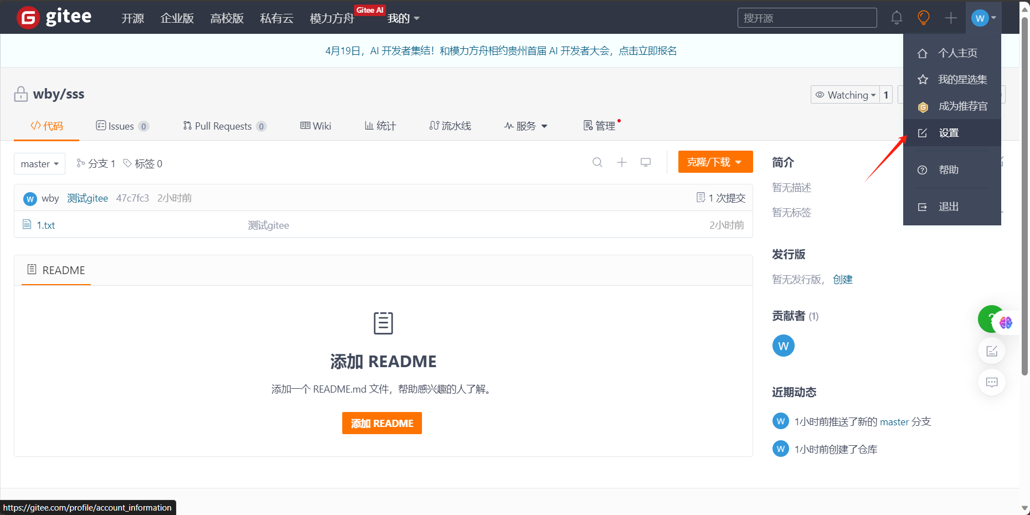Click the commits icon beside 1 次提交
The image size is (1030, 515).
(700, 197)
